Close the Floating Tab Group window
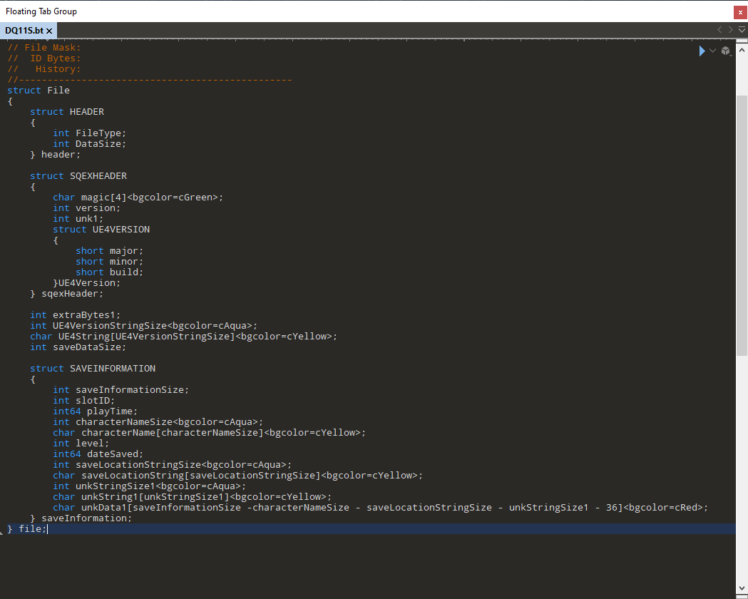The image size is (748, 599). [740, 12]
